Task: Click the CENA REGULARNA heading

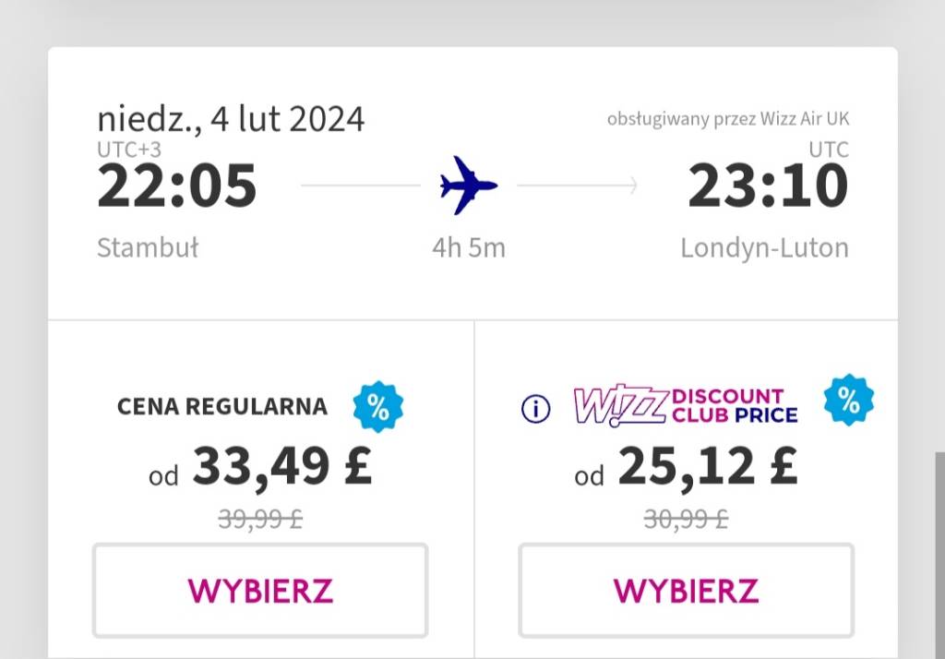Action: 222,406
